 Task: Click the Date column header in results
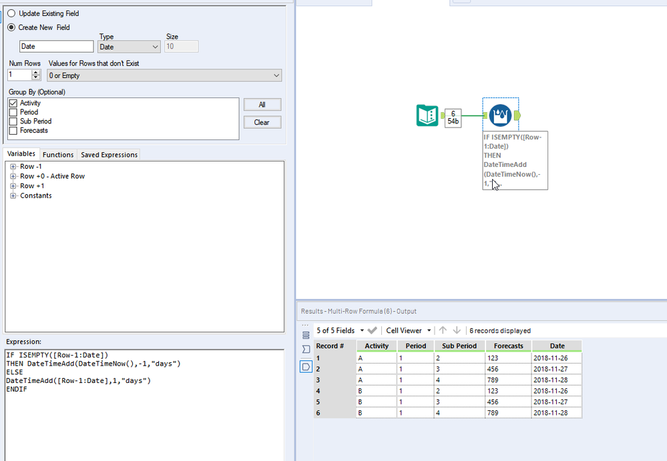pos(557,346)
